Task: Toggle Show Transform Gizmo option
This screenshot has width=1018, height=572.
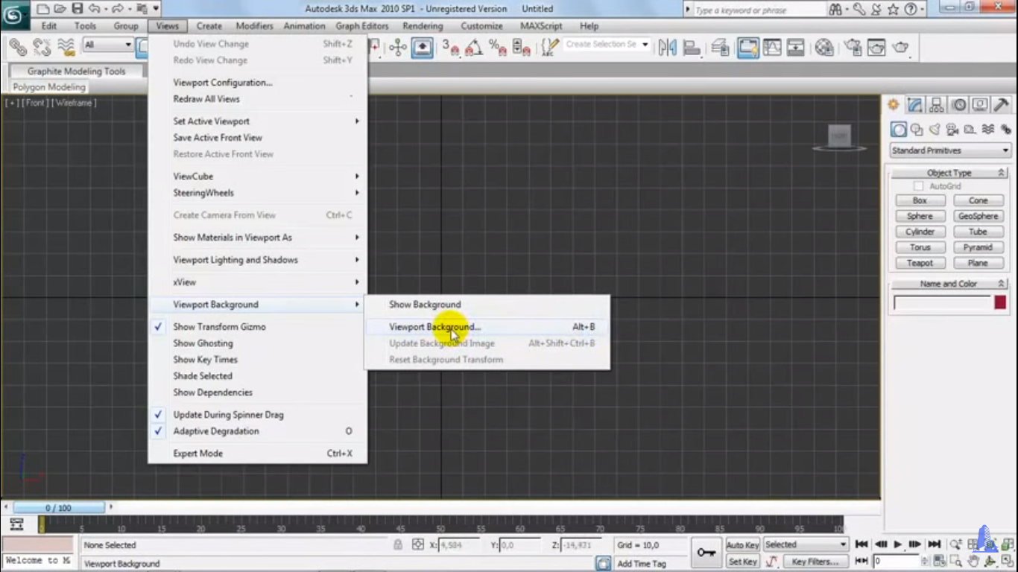Action: point(219,327)
